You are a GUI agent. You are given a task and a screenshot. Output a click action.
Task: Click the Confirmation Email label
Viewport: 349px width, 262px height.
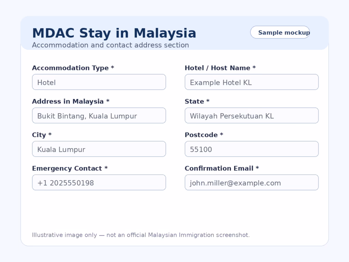[x=222, y=168]
